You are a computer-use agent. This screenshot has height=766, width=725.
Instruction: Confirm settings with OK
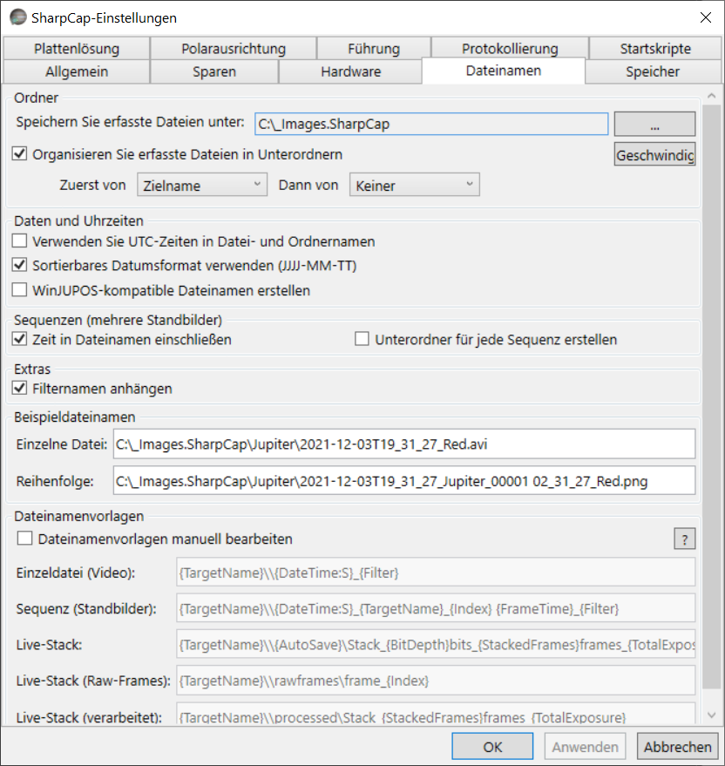point(492,747)
